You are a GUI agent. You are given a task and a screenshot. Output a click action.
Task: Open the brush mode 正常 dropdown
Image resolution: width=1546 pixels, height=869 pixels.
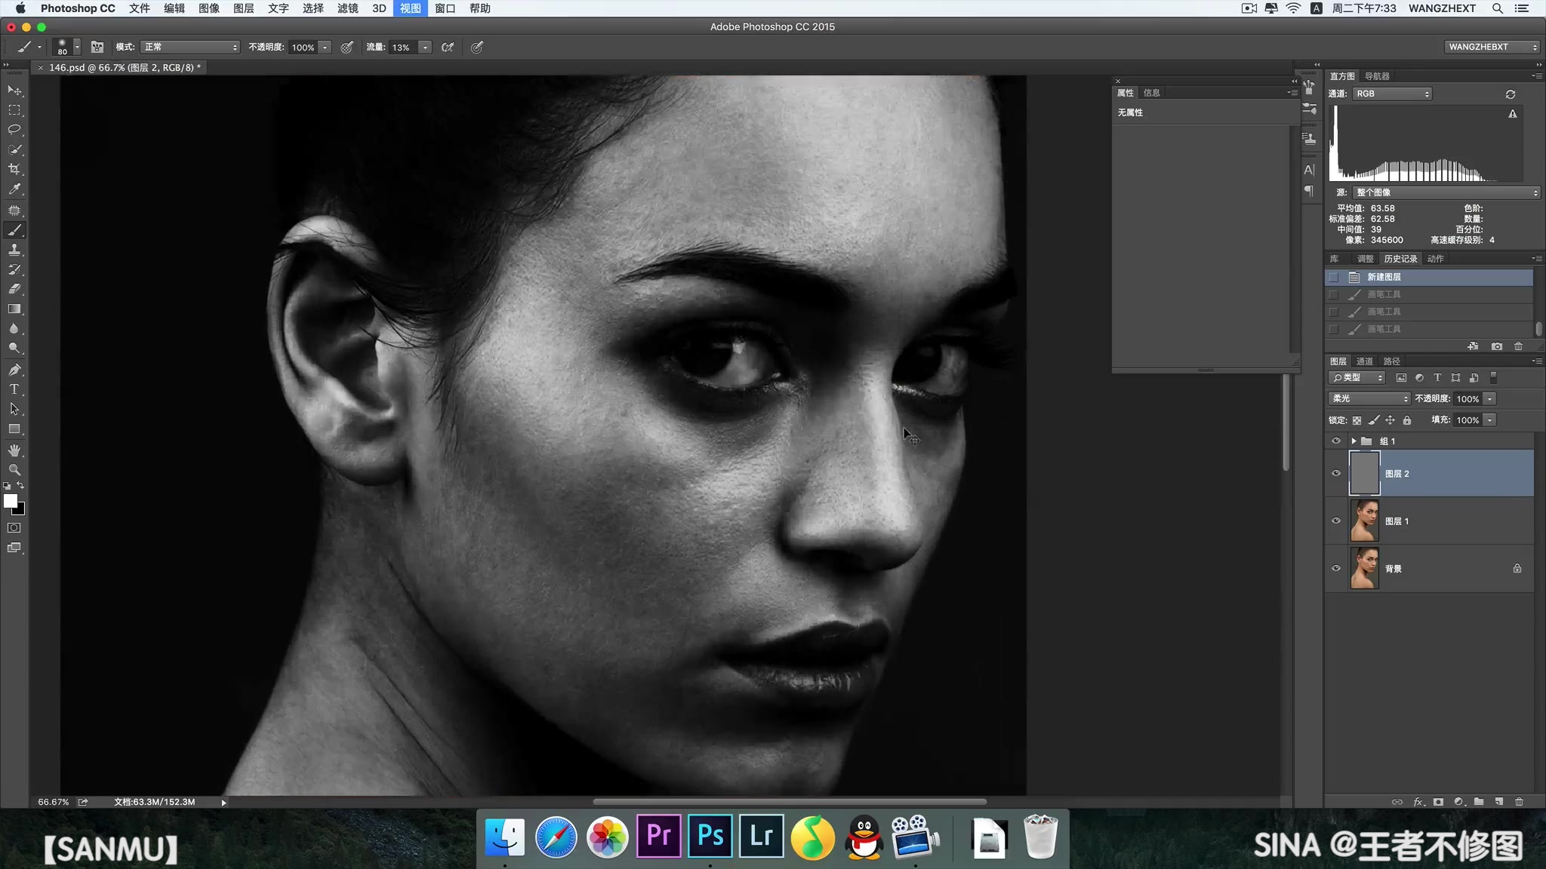point(190,48)
